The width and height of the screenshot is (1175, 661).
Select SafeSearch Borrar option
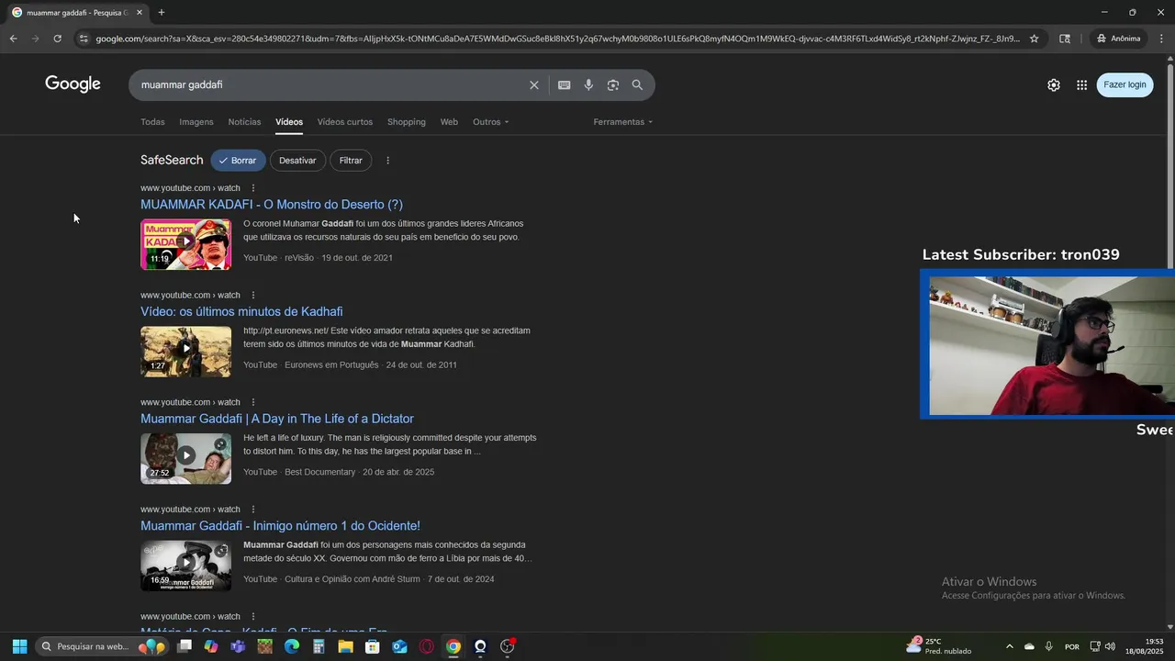238,161
